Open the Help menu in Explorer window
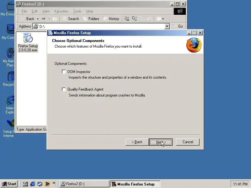Image resolution: width=251 pixels, height=188 pixels. click(90, 11)
